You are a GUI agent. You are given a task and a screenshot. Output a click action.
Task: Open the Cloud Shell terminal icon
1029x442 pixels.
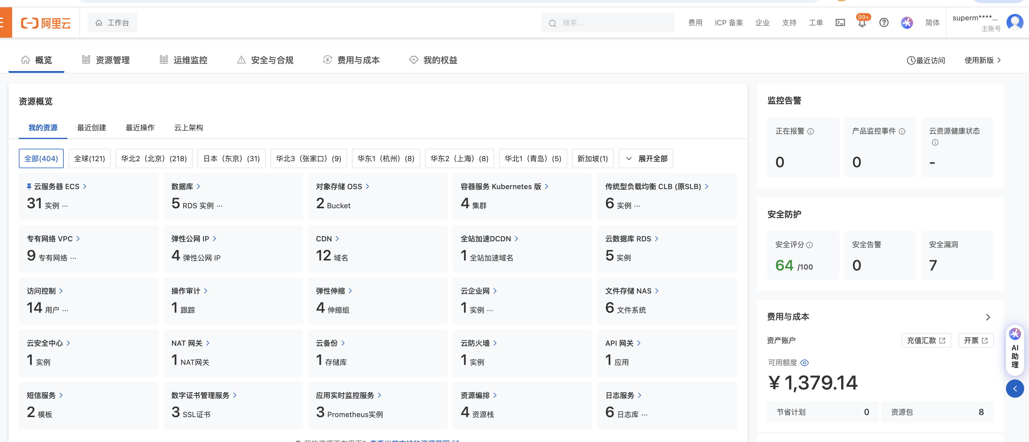coord(840,23)
